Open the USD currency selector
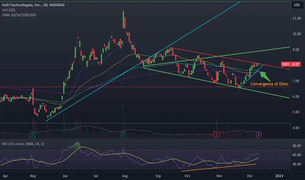 point(297,5)
